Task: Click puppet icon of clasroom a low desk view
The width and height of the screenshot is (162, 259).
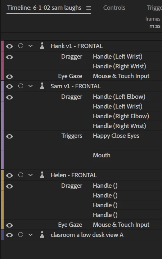Action: pyautogui.click(x=42, y=234)
